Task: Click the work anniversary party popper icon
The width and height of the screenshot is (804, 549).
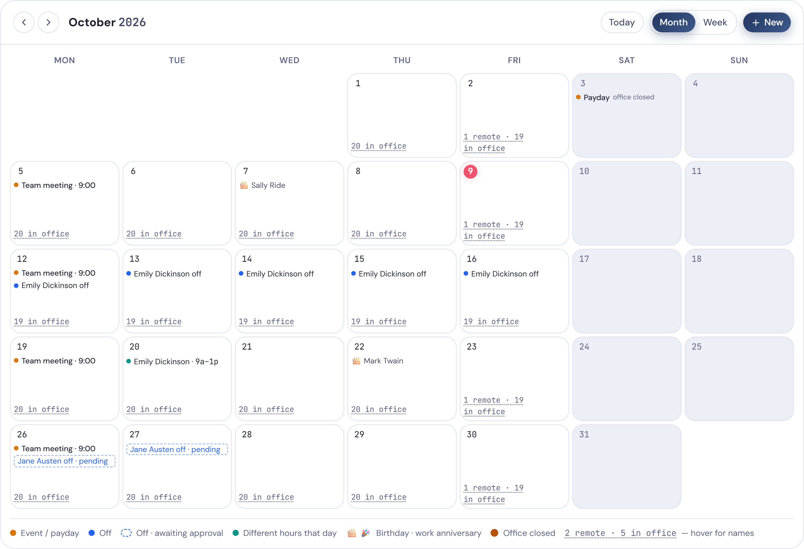Action: pyautogui.click(x=366, y=533)
